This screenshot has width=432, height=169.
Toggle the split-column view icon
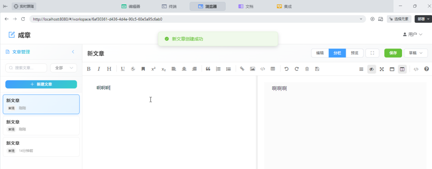click(x=402, y=69)
